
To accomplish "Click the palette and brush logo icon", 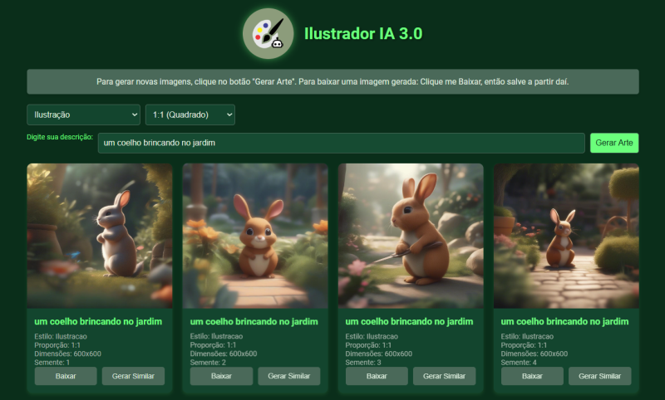I will [268, 33].
